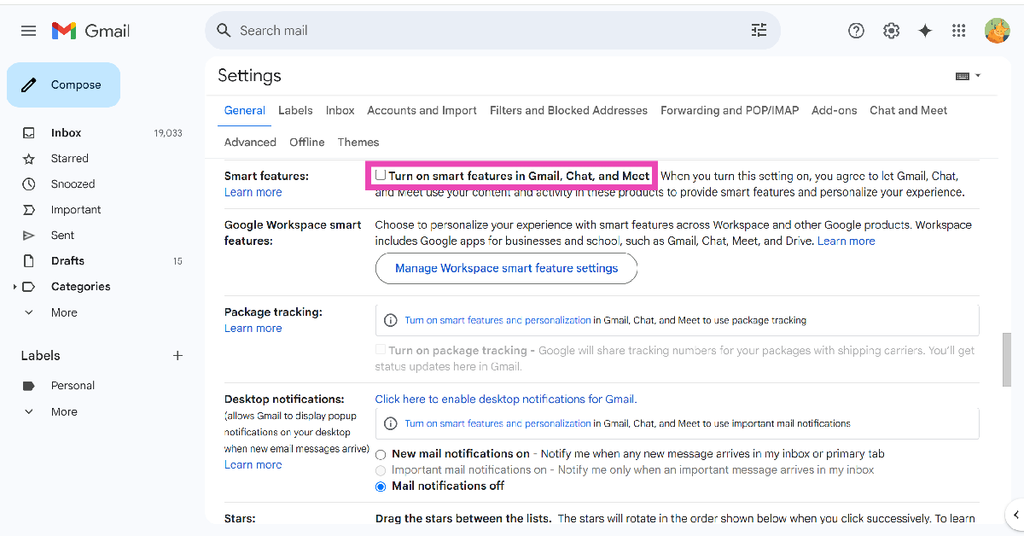Click Learn more after Drive text

coord(847,242)
